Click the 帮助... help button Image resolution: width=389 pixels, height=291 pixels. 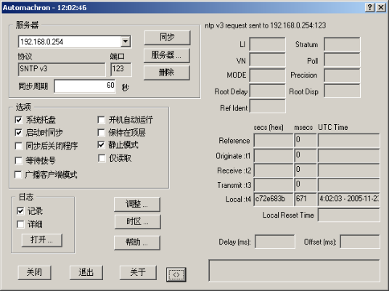click(137, 242)
